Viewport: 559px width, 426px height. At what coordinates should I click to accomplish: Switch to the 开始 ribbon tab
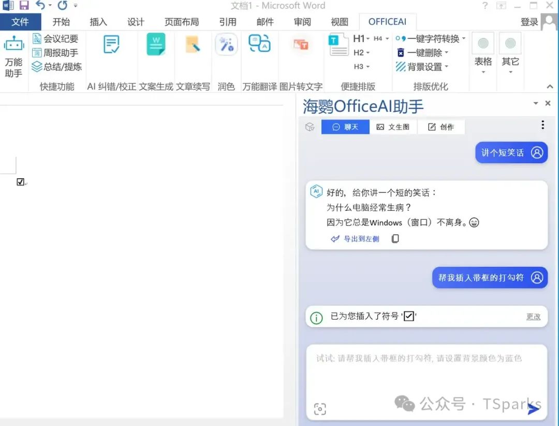(x=61, y=22)
